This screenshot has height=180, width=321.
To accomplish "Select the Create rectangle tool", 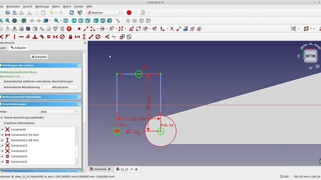I will pos(138,29).
